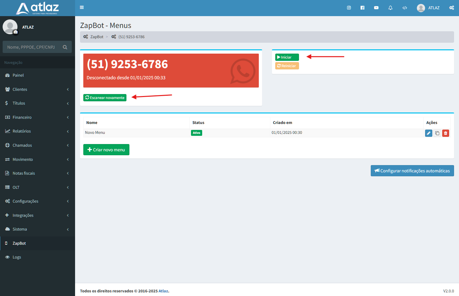This screenshot has height=296, width=459.
Task: Click the Iniciar button
Action: [x=287, y=57]
